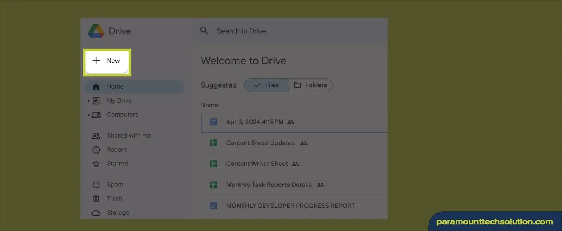Click the Computers devices icon

coord(96,115)
